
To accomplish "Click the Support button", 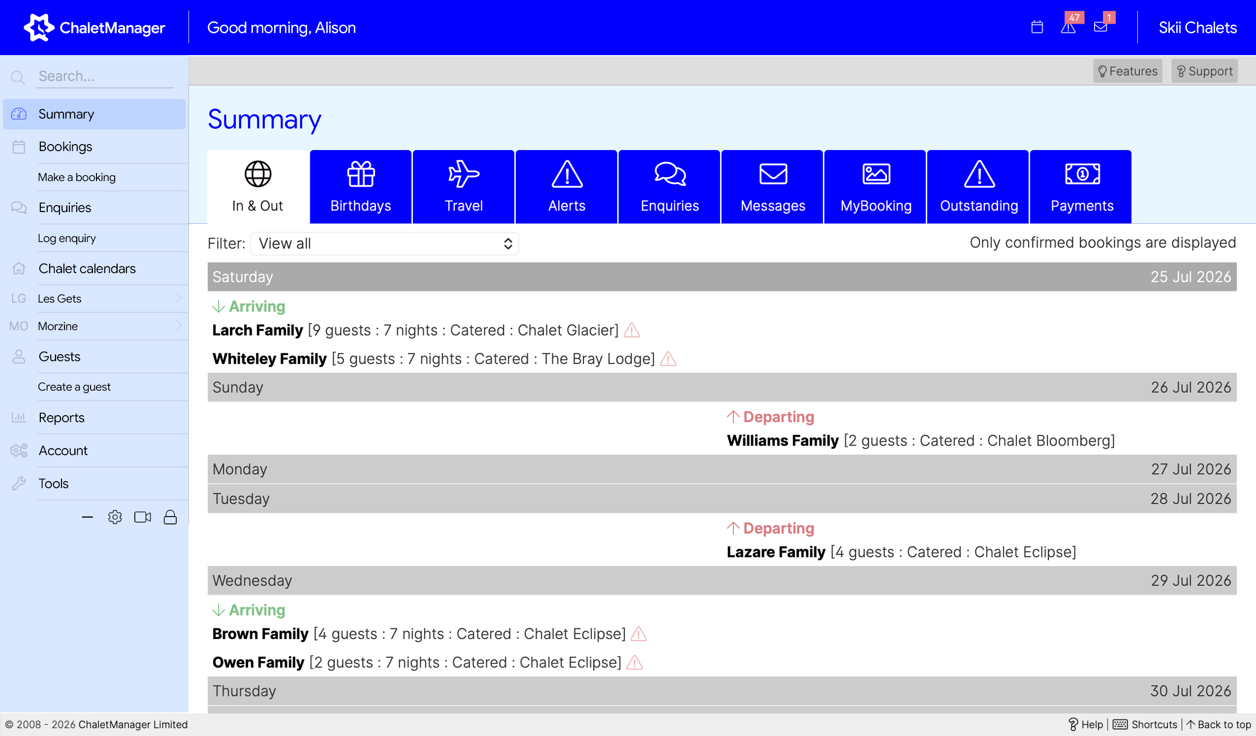I will point(1204,71).
